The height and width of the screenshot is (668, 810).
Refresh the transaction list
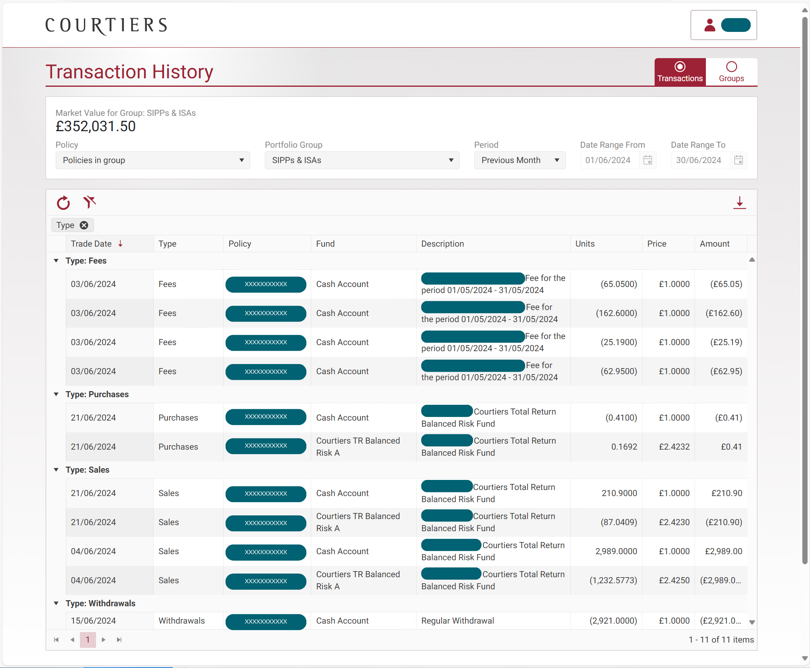(x=63, y=203)
